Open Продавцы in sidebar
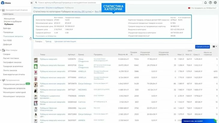This screenshot has height=123, width=219. pyautogui.click(x=8, y=32)
